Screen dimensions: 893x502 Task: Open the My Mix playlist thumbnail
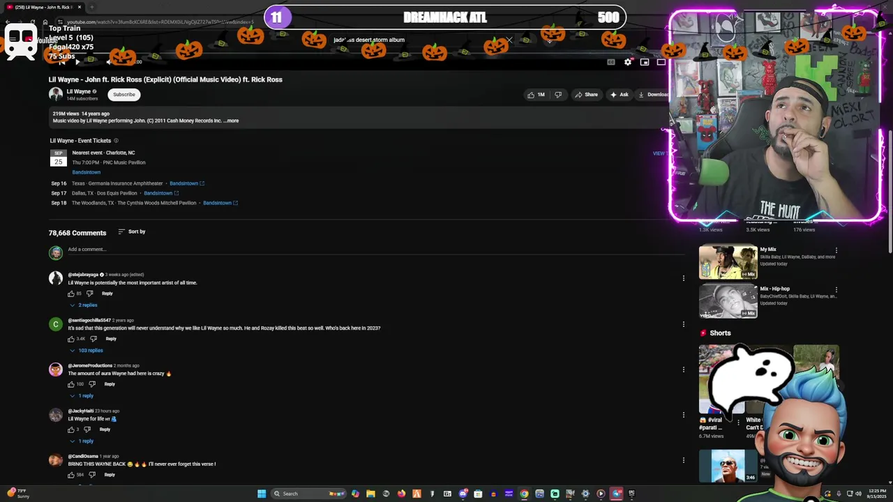point(728,262)
